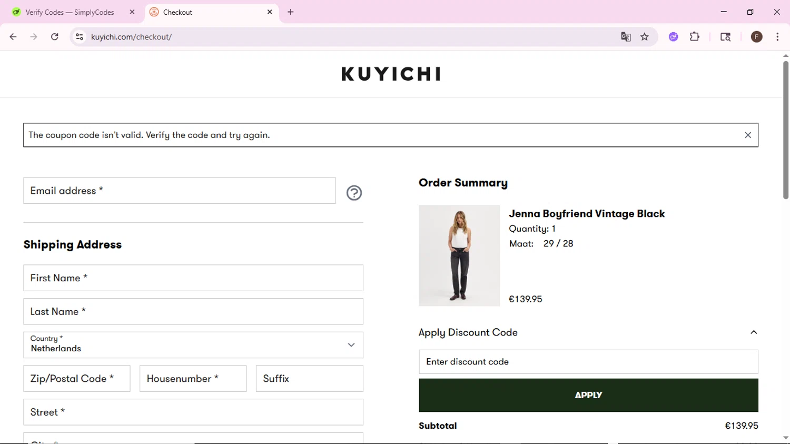Dismiss the invalid coupon code message
This screenshot has height=444, width=790.
click(748, 135)
